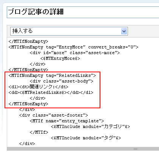This screenshot has height=156, width=159.
Task: Click the resize grip below the code editor
Action: [x=136, y=149]
